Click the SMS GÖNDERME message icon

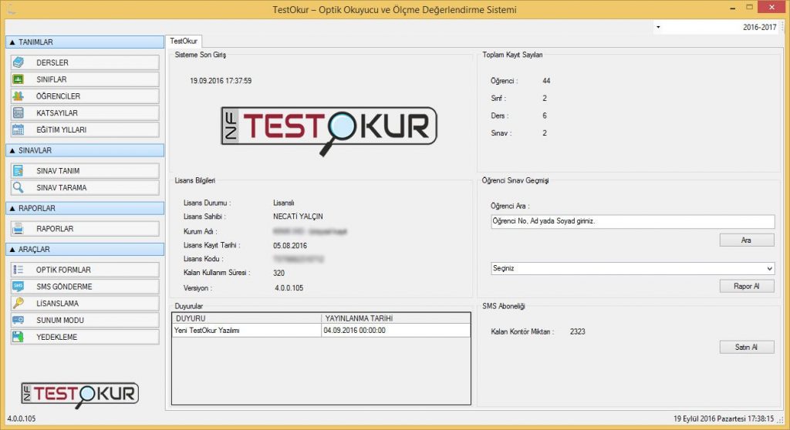19,286
